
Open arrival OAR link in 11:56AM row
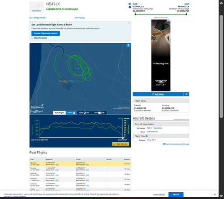click(x=87, y=170)
